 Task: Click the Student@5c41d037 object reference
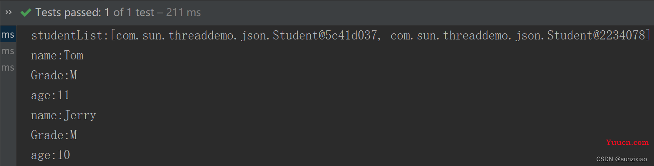click(x=325, y=36)
